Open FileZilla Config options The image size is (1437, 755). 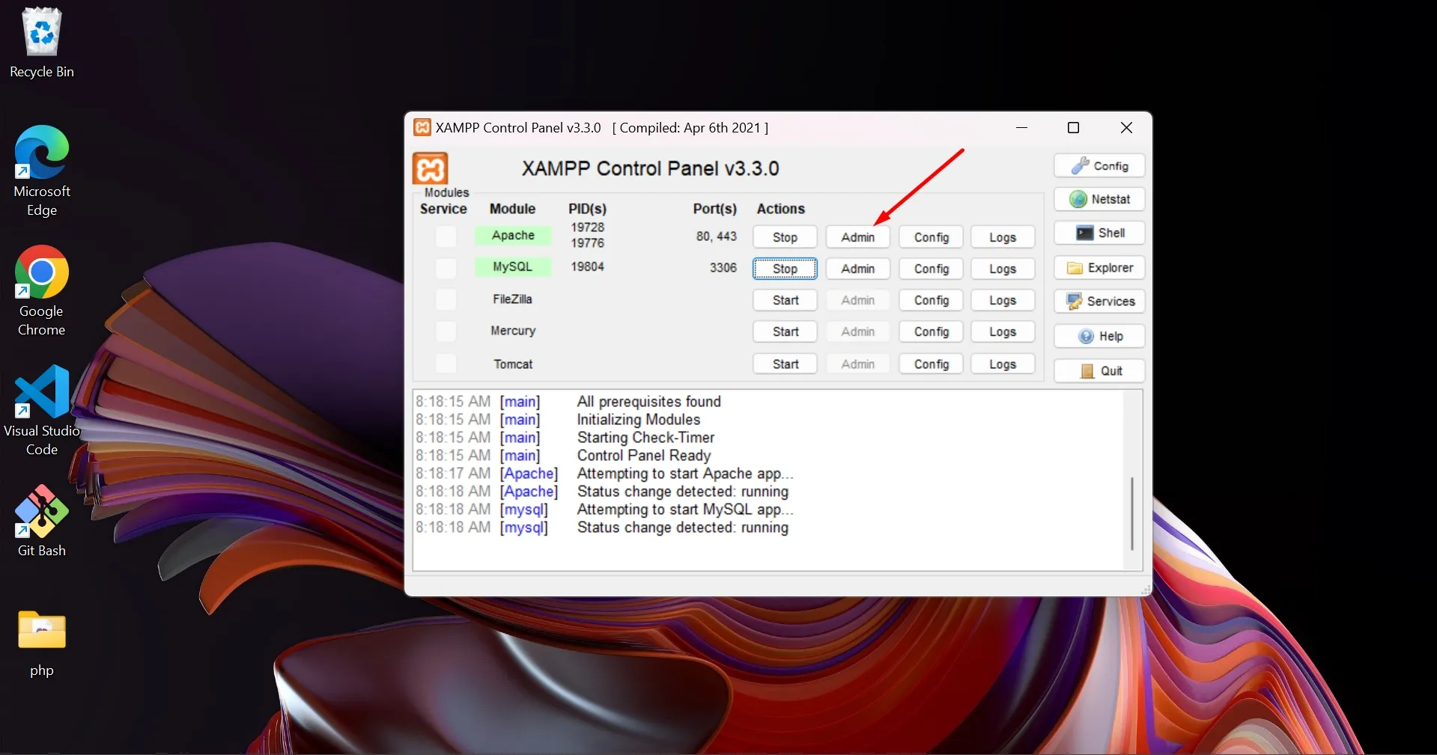tap(931, 300)
